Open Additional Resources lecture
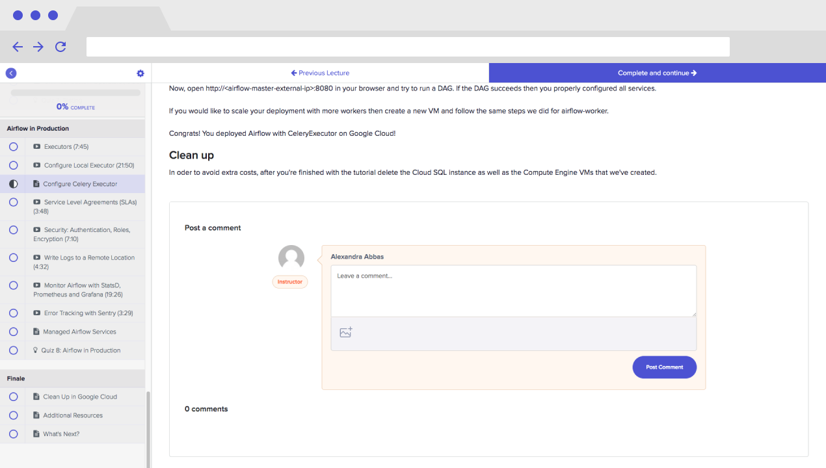Image resolution: width=826 pixels, height=468 pixels. 72,415
